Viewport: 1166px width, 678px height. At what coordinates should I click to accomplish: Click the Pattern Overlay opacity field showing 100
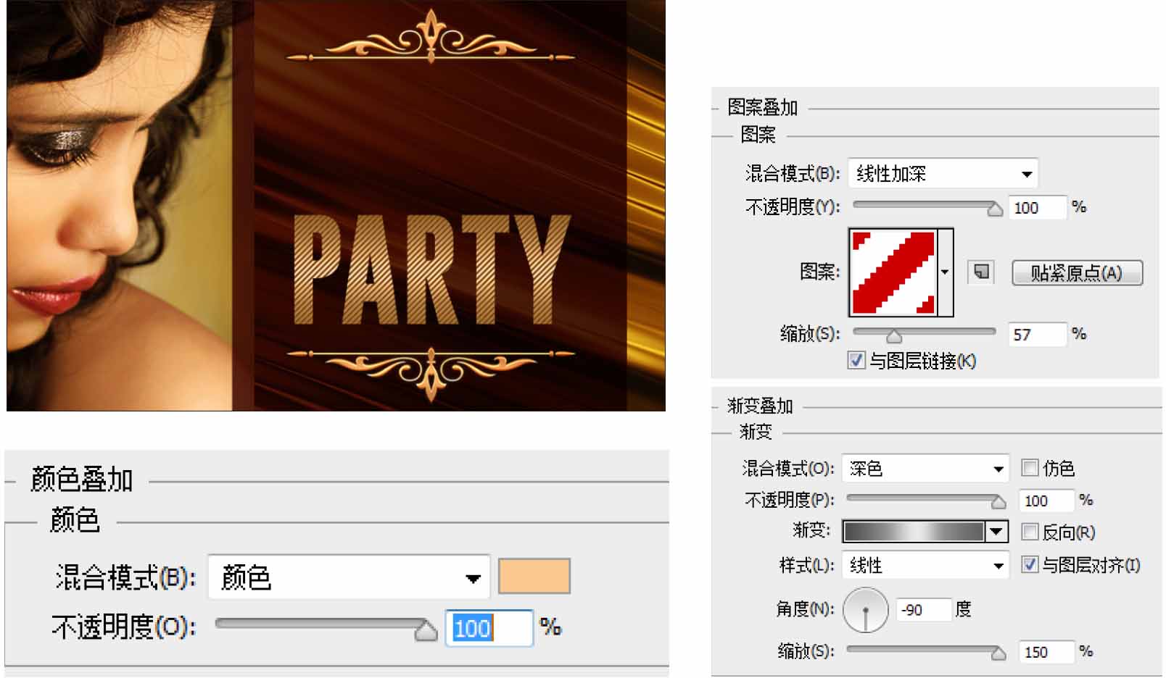pos(1038,208)
